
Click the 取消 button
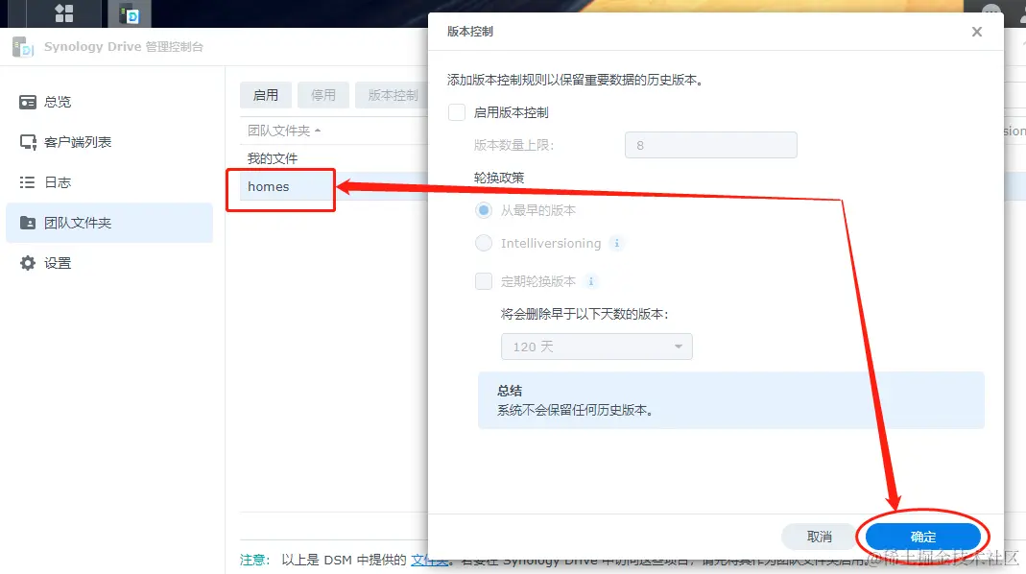point(820,537)
